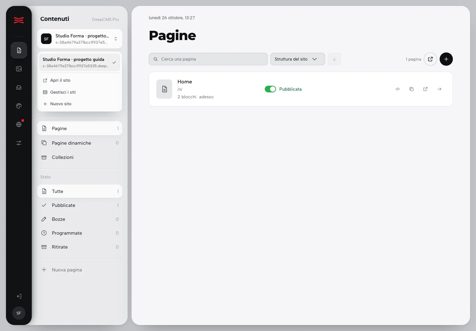Open Home page in new tab icon

425,89
